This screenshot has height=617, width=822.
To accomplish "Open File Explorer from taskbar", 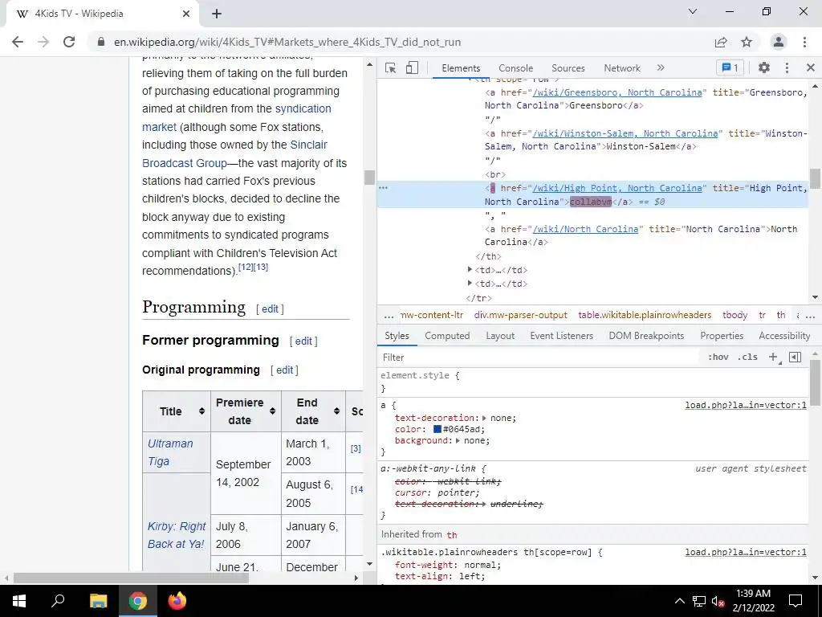I will (98, 601).
